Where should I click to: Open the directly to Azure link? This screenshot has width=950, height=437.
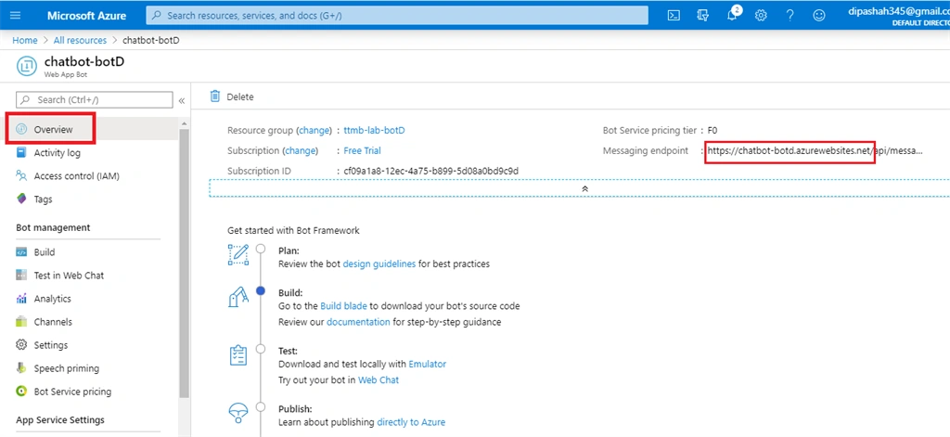pyautogui.click(x=411, y=422)
